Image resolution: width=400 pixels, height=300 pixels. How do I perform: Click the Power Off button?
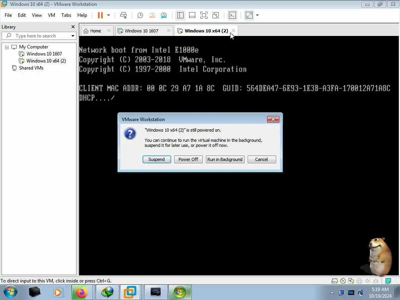188,159
